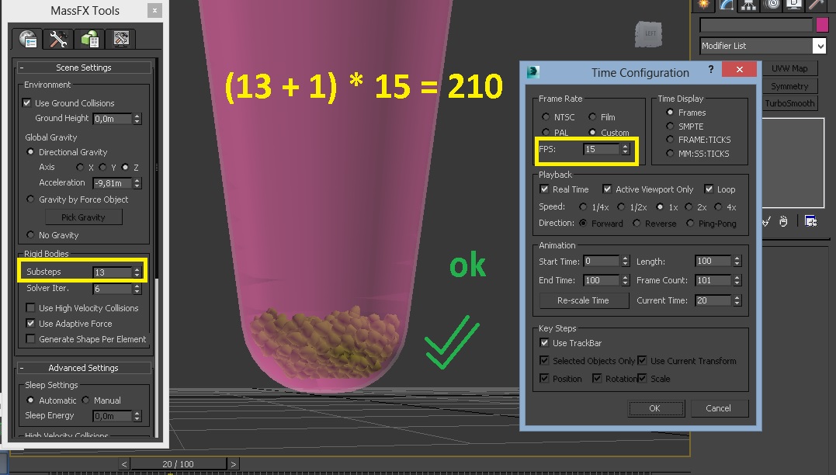Click Re-scale Time button
Screen dimensions: 836x475
click(584, 300)
